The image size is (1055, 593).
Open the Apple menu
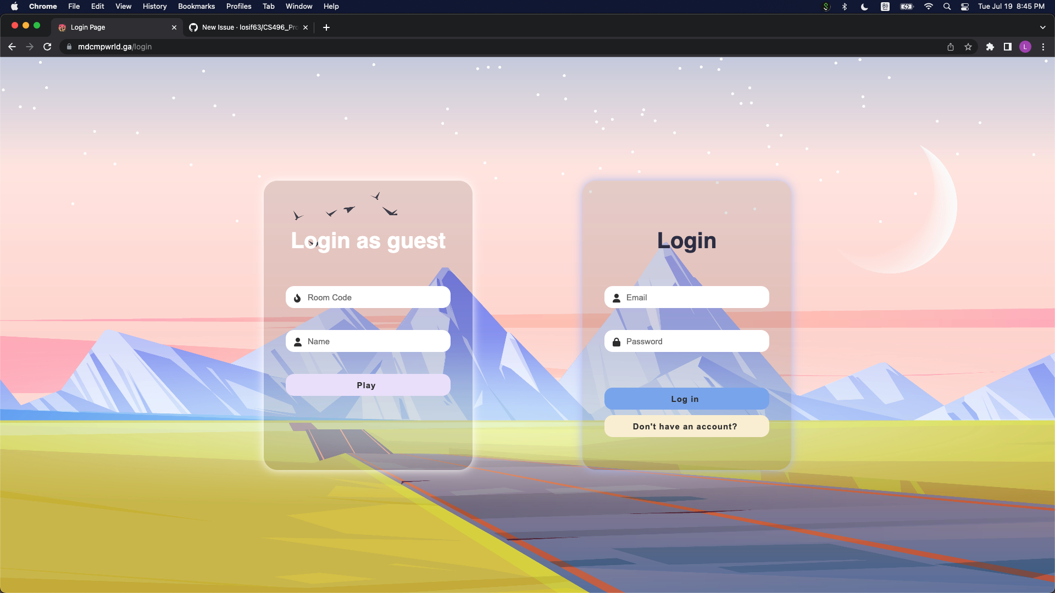15,7
